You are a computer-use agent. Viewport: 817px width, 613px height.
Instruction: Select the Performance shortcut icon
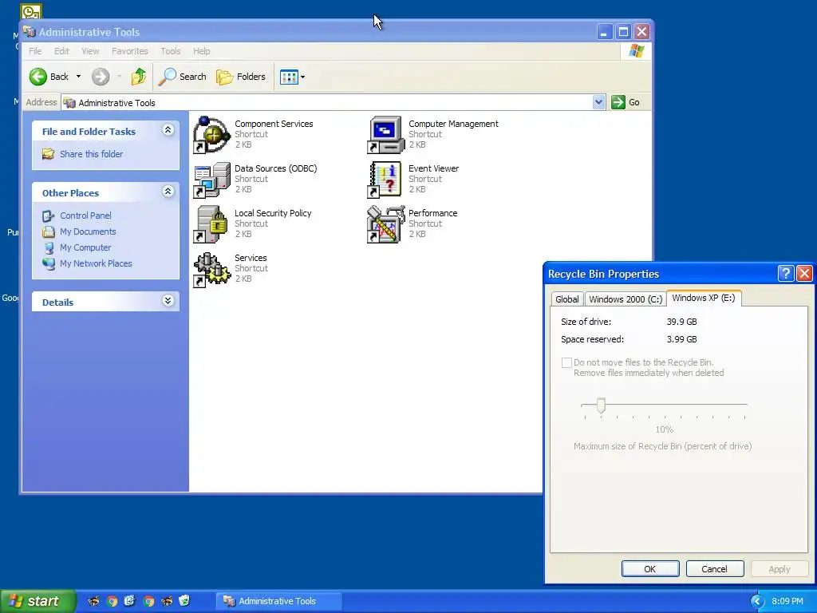tap(385, 224)
